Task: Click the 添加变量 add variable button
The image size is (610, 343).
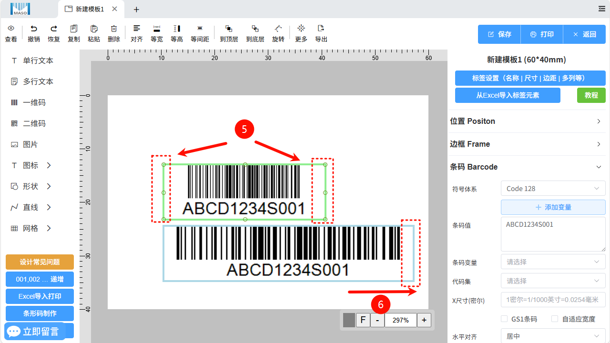Action: coord(553,207)
